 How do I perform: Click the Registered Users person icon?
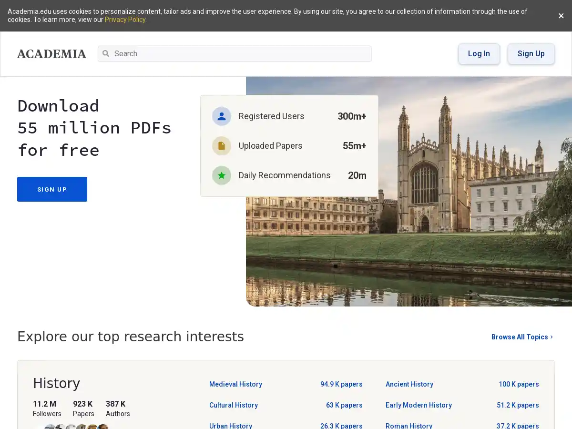pos(222,116)
